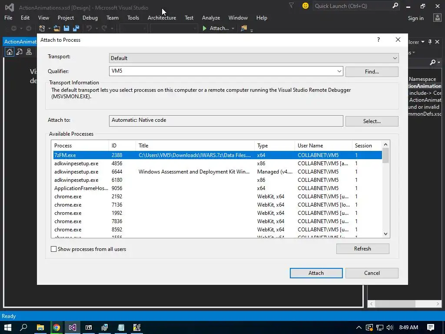
Task: Open the side panel window position dropdown
Action: [x=422, y=42]
